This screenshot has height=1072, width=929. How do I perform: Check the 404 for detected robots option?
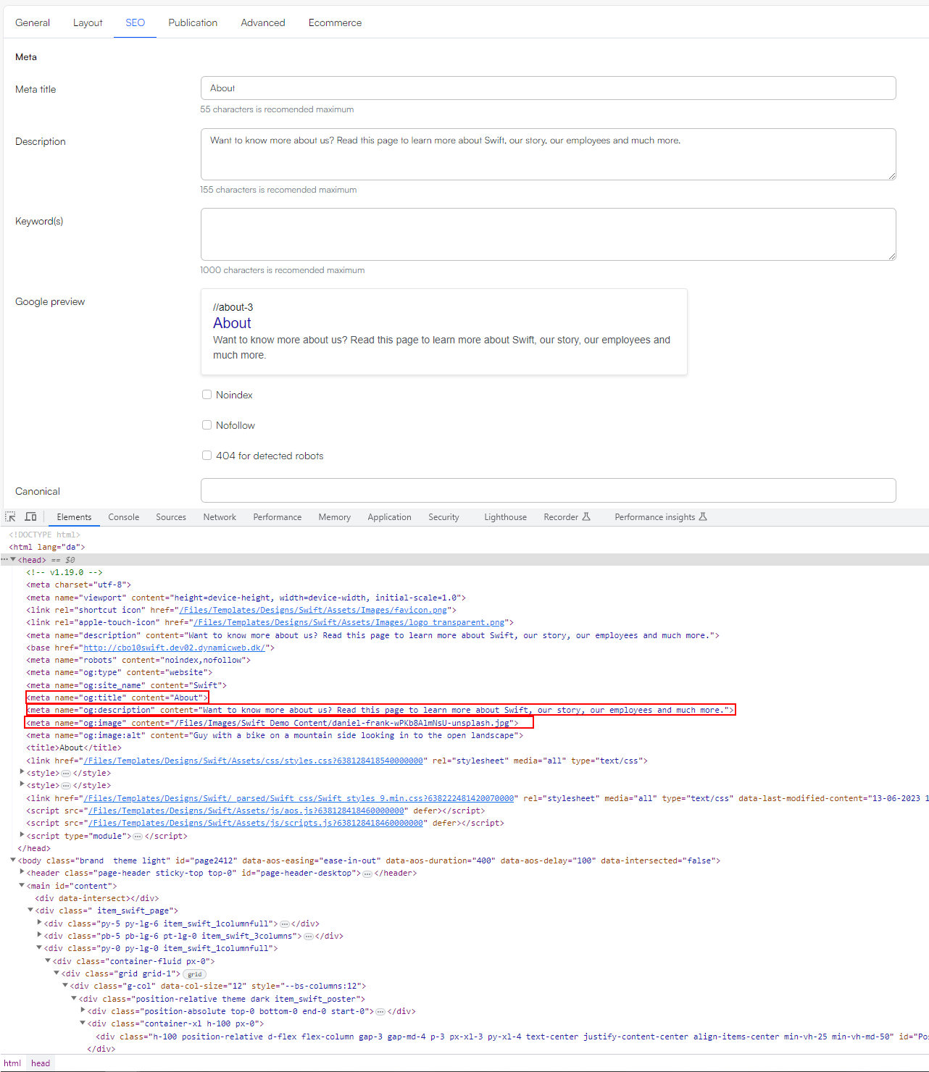tap(207, 456)
